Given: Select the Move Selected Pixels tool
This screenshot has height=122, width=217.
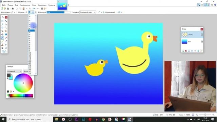Looking at the screenshot, I should click(x=6, y=21).
